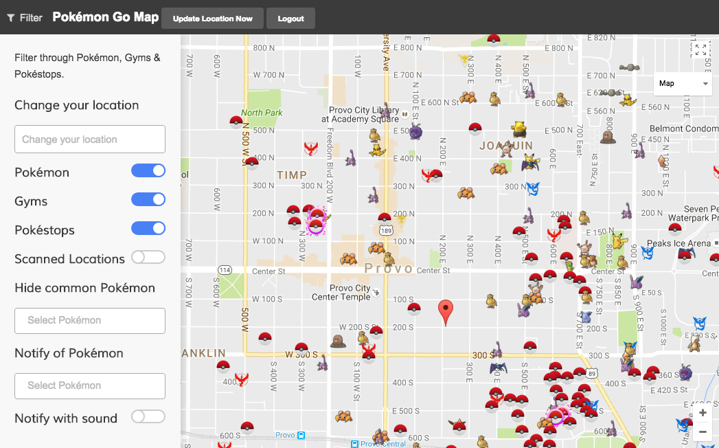
Task: Select the red location pin marker
Action: click(446, 312)
